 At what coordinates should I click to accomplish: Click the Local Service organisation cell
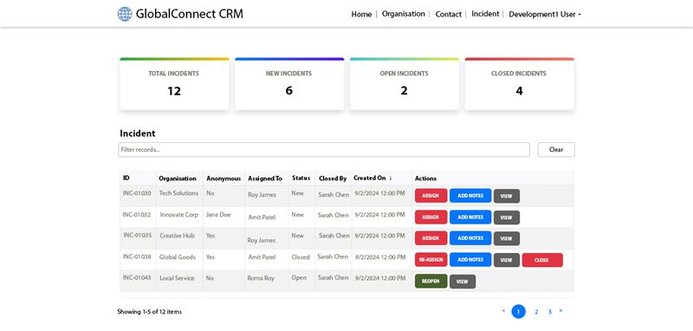click(177, 278)
